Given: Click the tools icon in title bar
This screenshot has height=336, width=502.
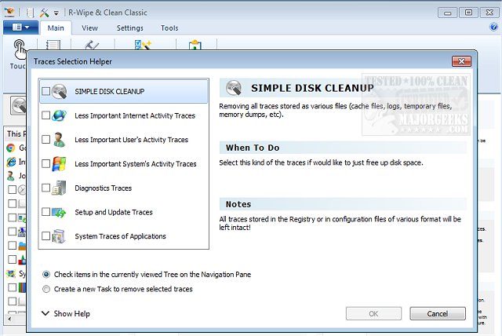Looking at the screenshot, I should pyautogui.click(x=44, y=13).
